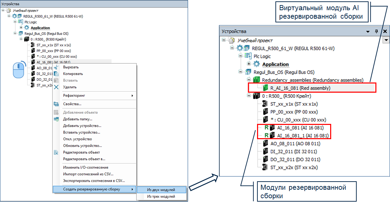Click the copy icon next to Копировать
Viewport: 390px width, 204px height.
pyautogui.click(x=56, y=74)
